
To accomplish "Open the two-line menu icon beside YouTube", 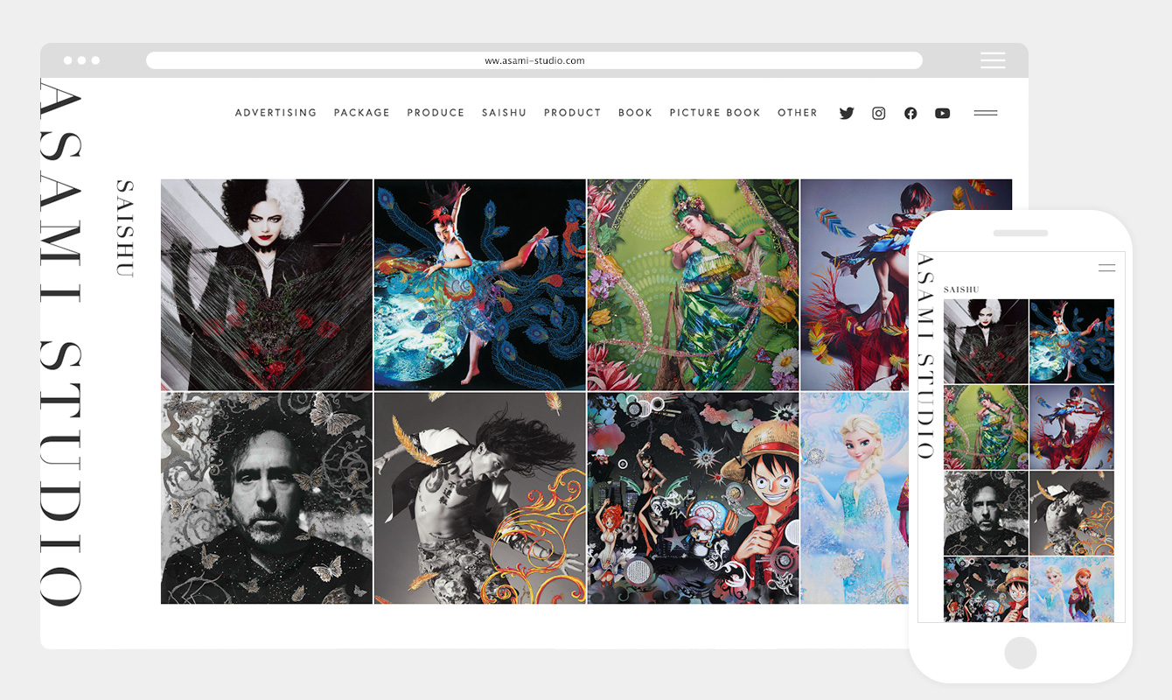I will 986,113.
